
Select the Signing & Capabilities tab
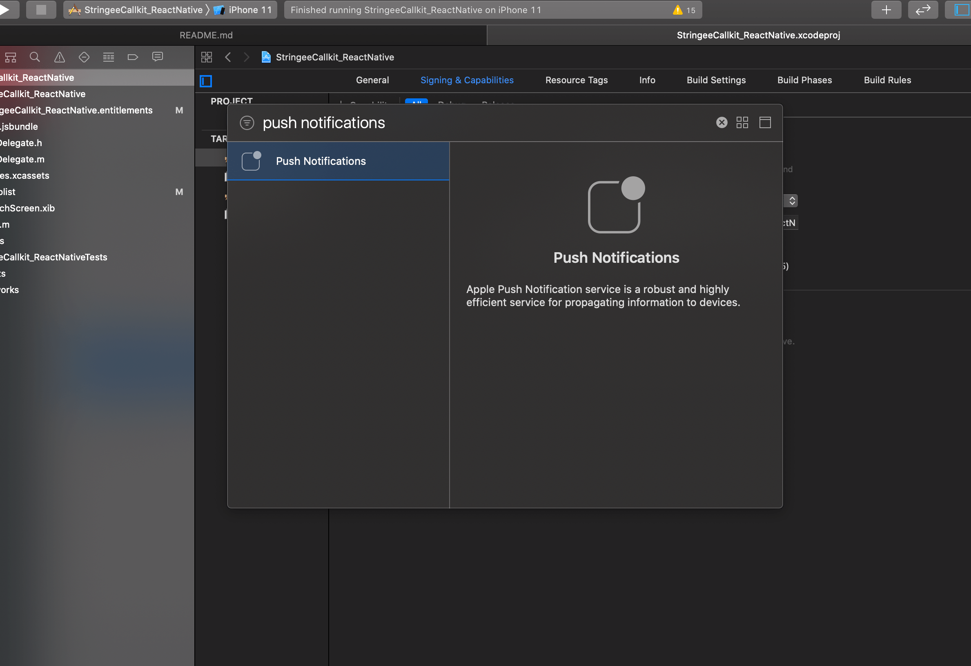[467, 80]
